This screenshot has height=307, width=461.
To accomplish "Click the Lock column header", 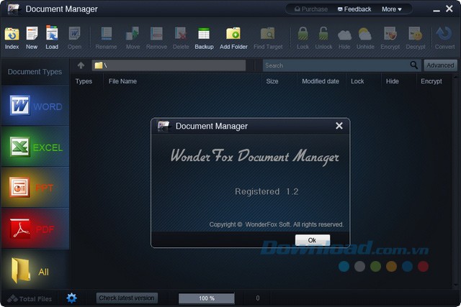I will pyautogui.click(x=357, y=81).
